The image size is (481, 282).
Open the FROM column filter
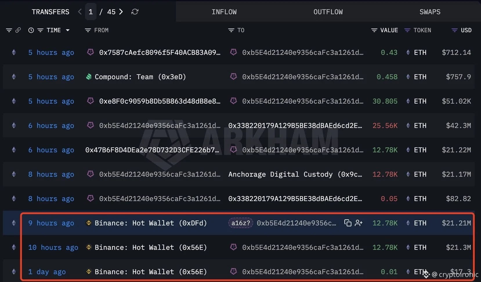88,30
